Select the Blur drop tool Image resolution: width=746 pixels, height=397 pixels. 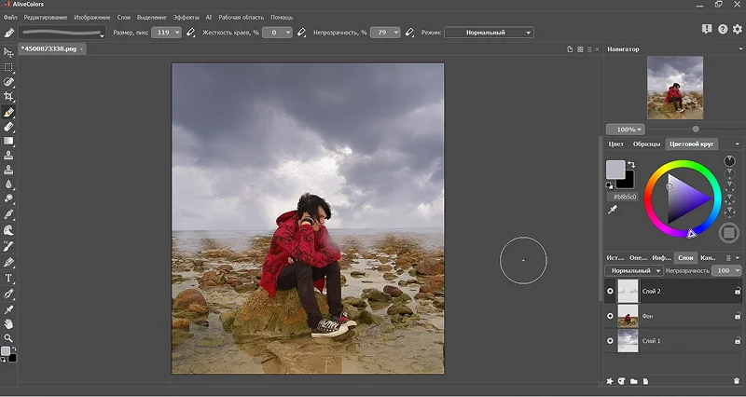click(x=8, y=185)
